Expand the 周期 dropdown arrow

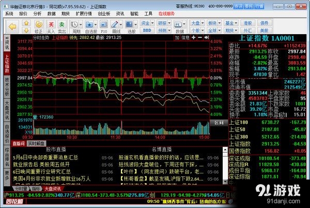81,24
